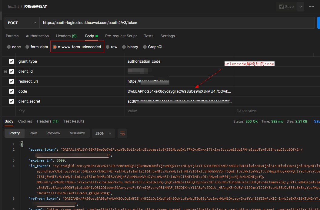This screenshot has height=210, width=320.
Task: Click the client_secret value cell
Action: [x=179, y=101]
